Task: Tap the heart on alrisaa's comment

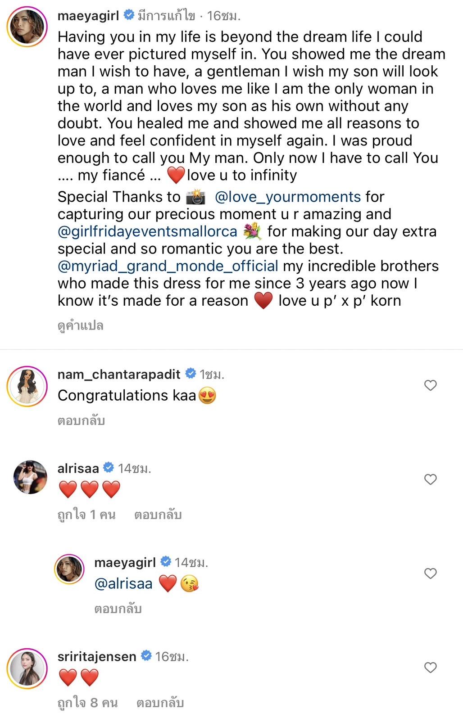Action: point(431,479)
